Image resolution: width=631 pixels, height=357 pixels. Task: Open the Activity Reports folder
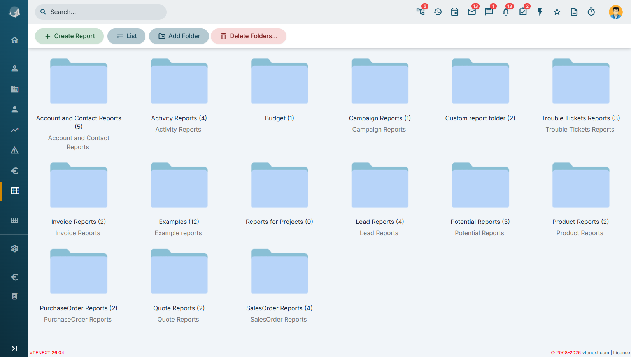coord(179,81)
